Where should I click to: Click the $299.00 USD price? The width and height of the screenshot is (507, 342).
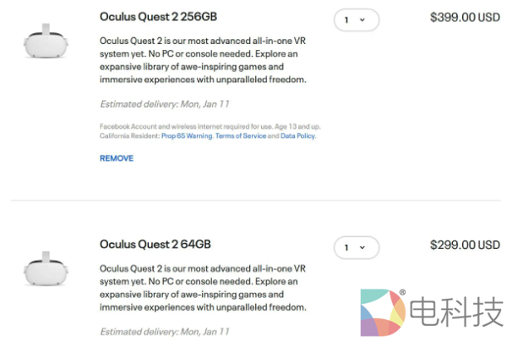click(x=465, y=245)
